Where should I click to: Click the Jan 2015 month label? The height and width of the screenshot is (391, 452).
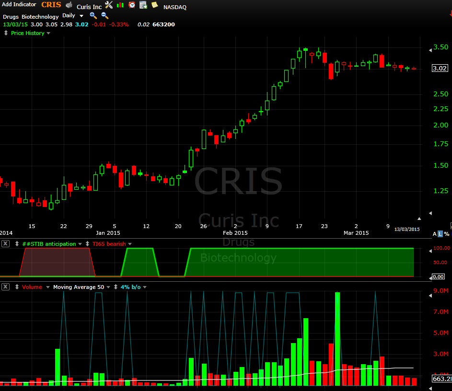(x=108, y=233)
